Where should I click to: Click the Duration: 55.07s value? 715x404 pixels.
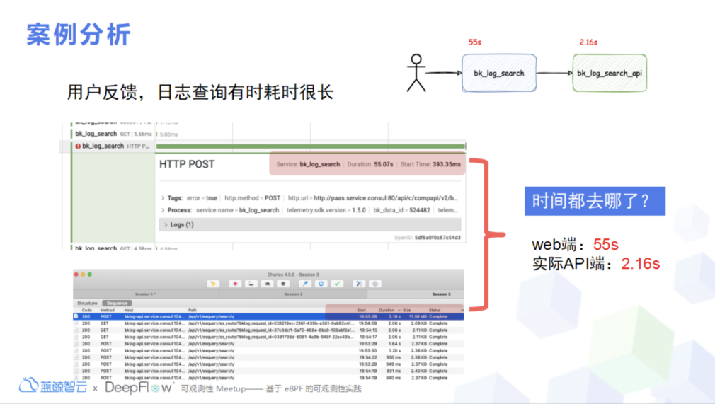click(370, 164)
